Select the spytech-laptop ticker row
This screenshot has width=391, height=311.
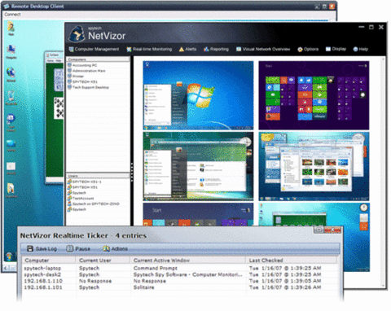[180, 268]
